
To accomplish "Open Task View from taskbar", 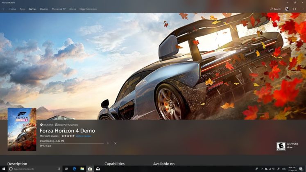I will (x=66, y=169).
